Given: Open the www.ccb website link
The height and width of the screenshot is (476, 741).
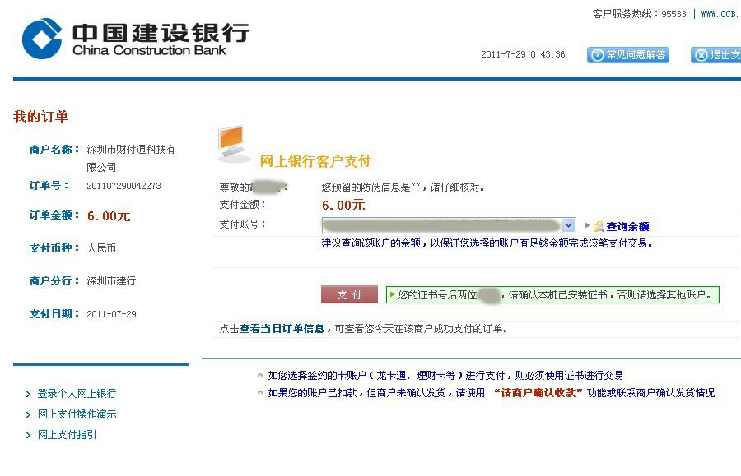Looking at the screenshot, I should click(720, 14).
